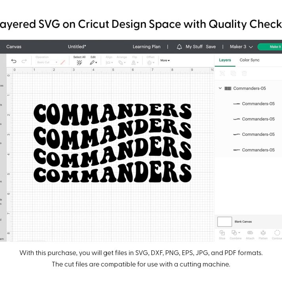Image resolution: width=282 pixels, height=282 pixels.
Task: Click the Delete layer trash icon
Action: [x=244, y=73]
